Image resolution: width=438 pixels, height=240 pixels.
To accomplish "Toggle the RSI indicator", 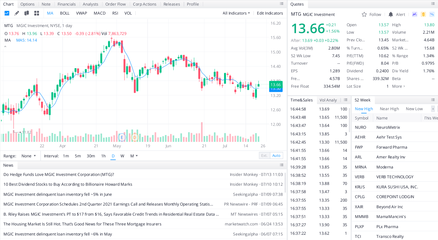I will (x=115, y=13).
